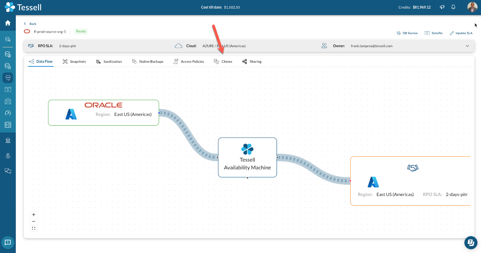Select the RPO SLA handshake node card
Image resolution: width=481 pixels, height=253 pixels.
click(x=410, y=181)
